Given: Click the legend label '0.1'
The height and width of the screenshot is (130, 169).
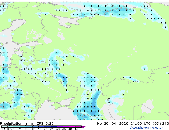Looking at the screenshot, I should [3, 129].
